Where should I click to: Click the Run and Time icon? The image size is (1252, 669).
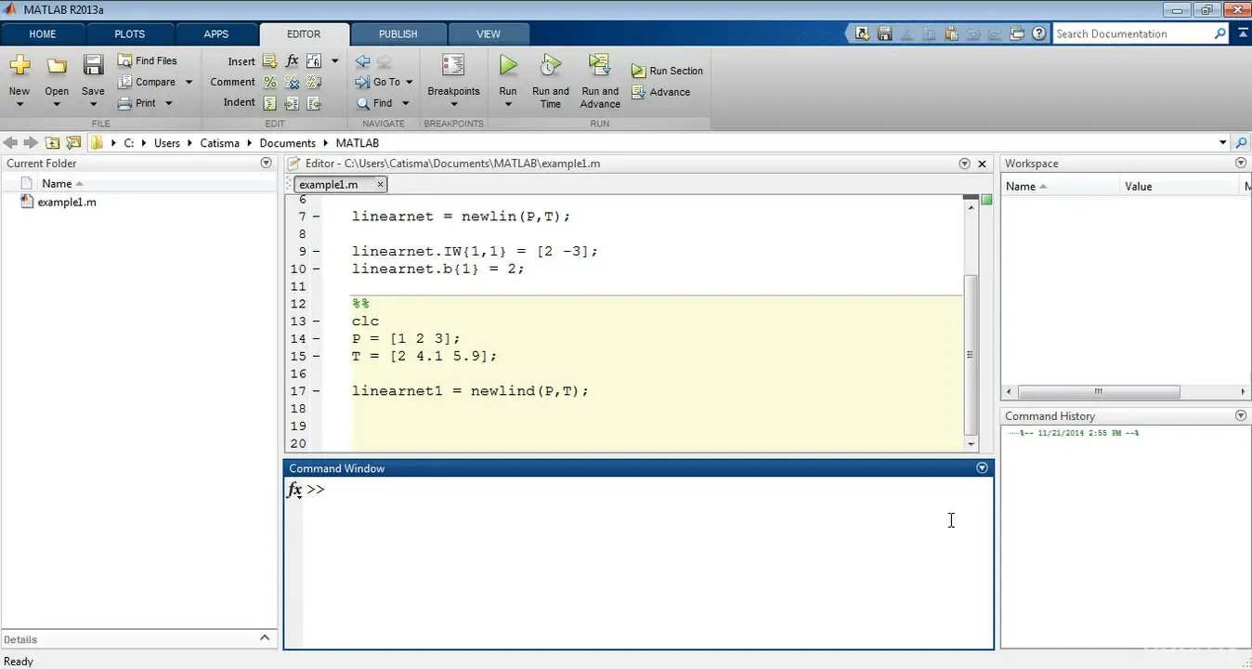click(550, 65)
